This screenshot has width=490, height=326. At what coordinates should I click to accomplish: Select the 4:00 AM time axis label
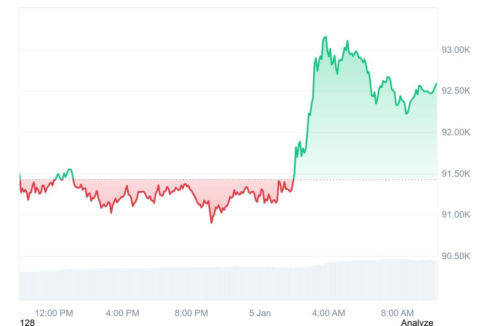328,313
